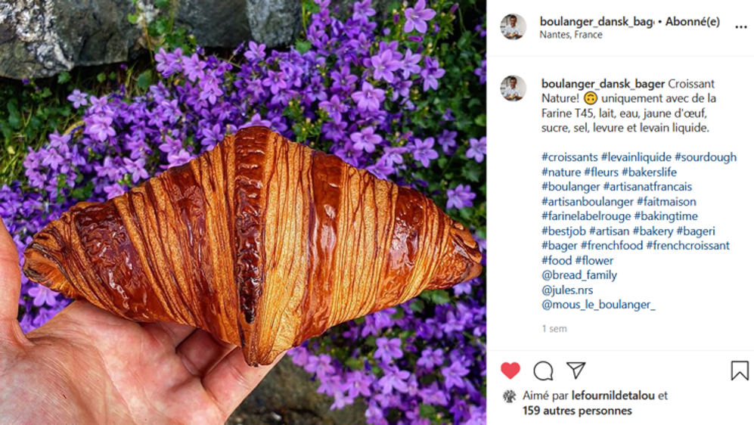Screen dimensions: 754x425
Task: Open Nantes, France location page
Action: pyautogui.click(x=571, y=35)
